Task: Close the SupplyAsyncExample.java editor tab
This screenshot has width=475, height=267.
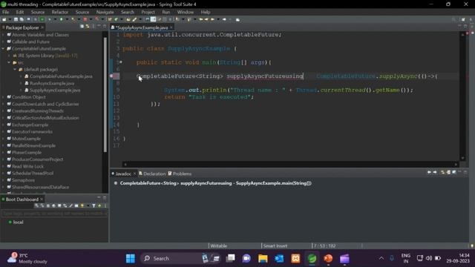Action: (171, 27)
